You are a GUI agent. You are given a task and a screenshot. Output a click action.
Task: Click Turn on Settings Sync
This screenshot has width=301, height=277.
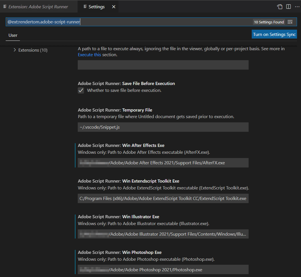[274, 34]
